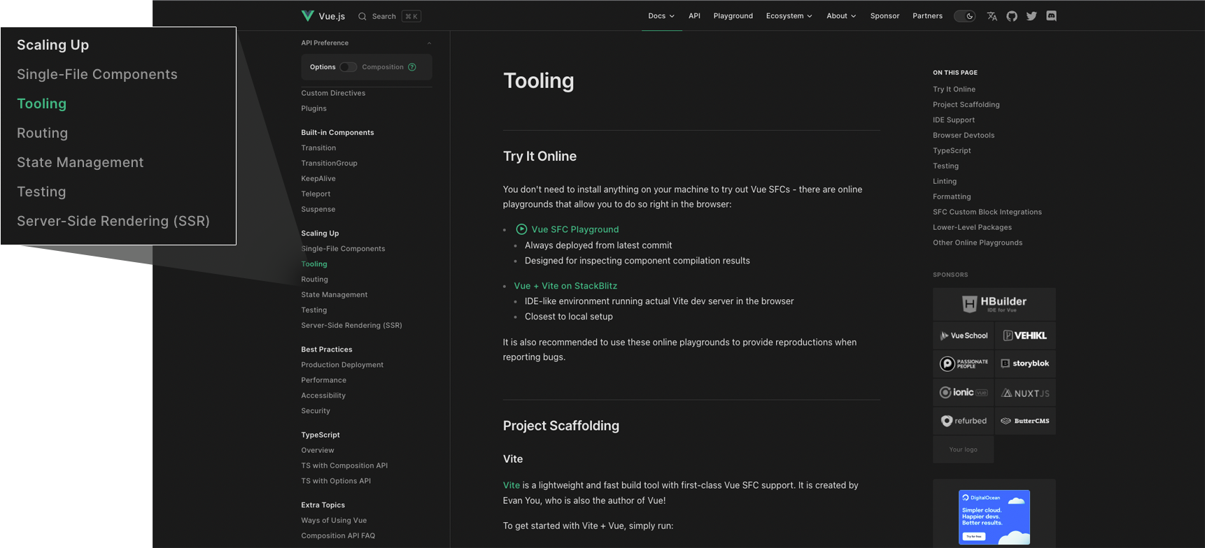Open Suspense in sidebar
The image size is (1205, 548).
pyautogui.click(x=318, y=210)
